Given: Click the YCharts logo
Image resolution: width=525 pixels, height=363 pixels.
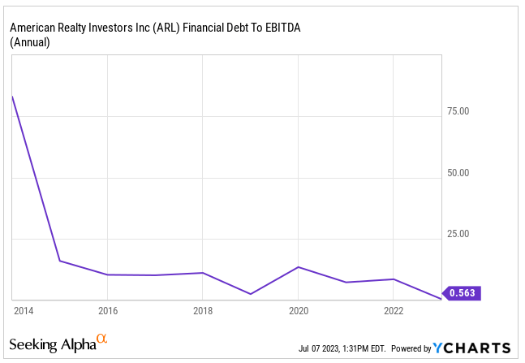Looking at the screenshot, I should [x=471, y=348].
